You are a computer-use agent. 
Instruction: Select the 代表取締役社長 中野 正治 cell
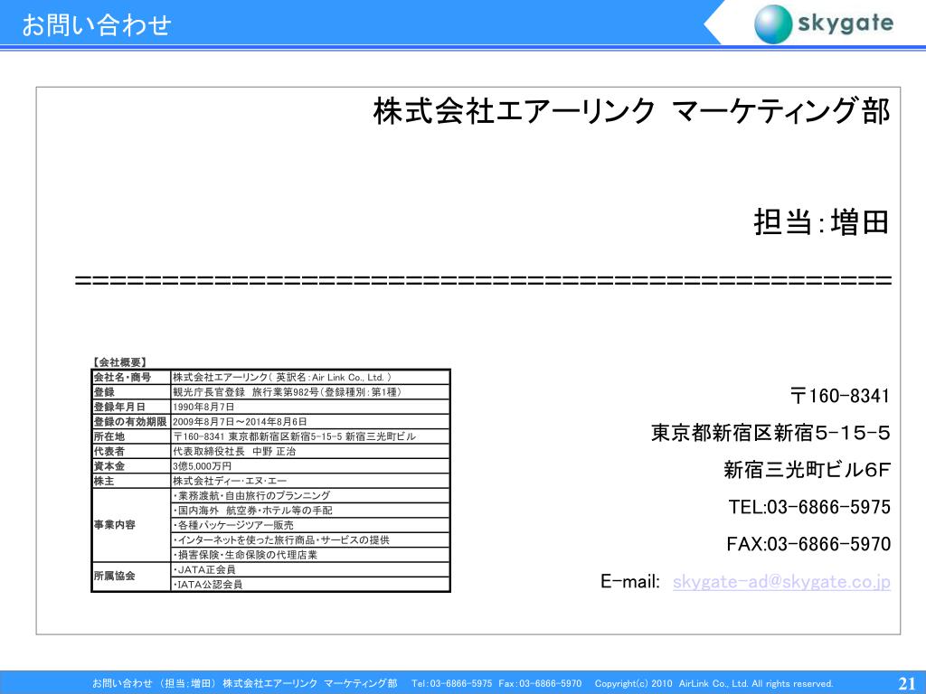(311, 451)
